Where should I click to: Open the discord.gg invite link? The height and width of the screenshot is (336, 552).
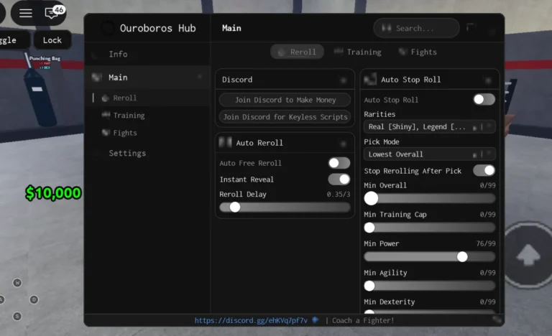pos(251,320)
